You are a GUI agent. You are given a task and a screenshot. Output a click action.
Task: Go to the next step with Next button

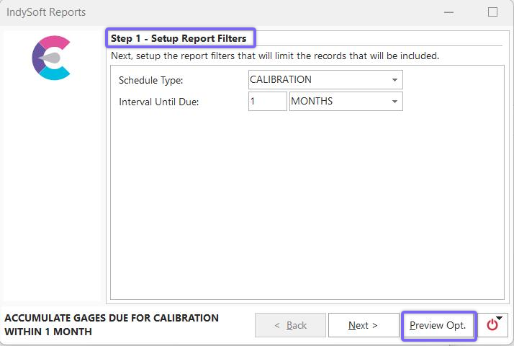363,325
